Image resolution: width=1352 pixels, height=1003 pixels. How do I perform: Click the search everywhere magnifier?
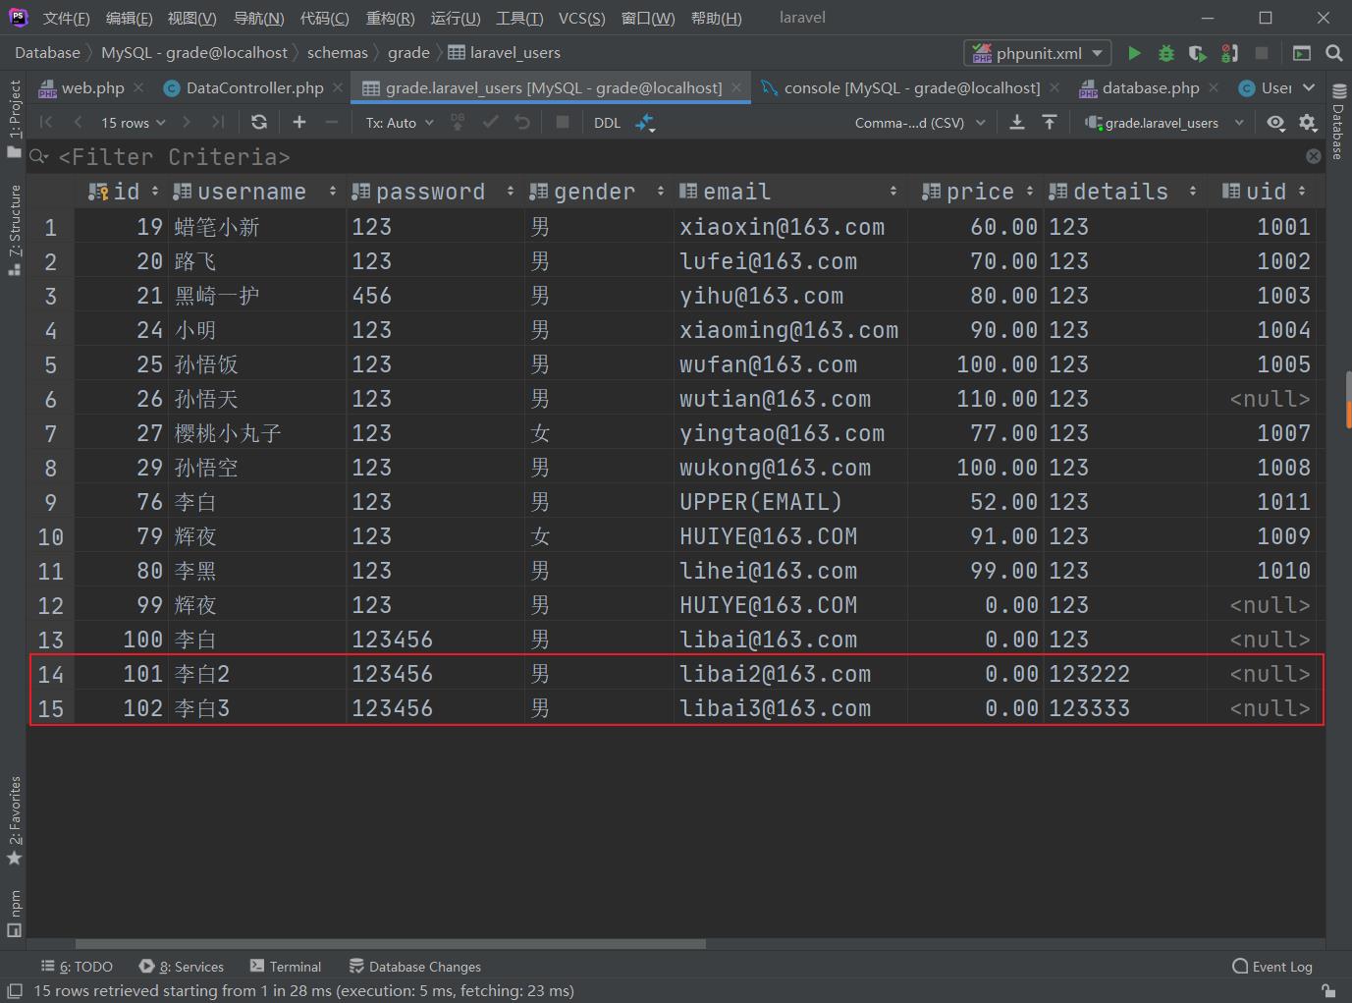pos(1333,53)
